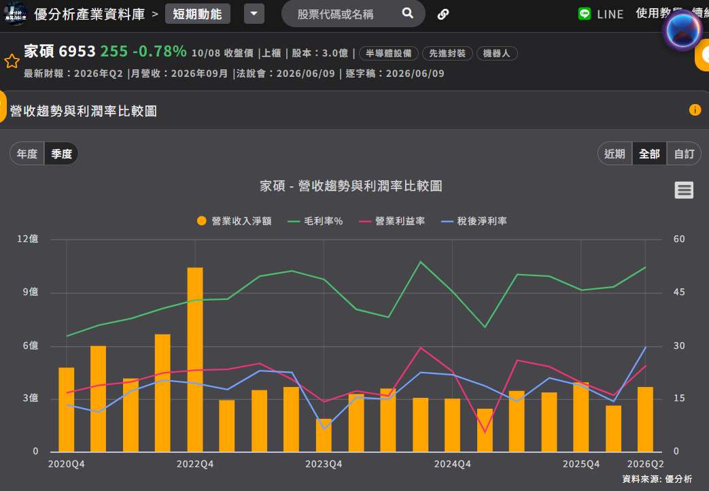Toggle 營業收入淨額 legend series
This screenshot has width=709, height=491.
(235, 221)
